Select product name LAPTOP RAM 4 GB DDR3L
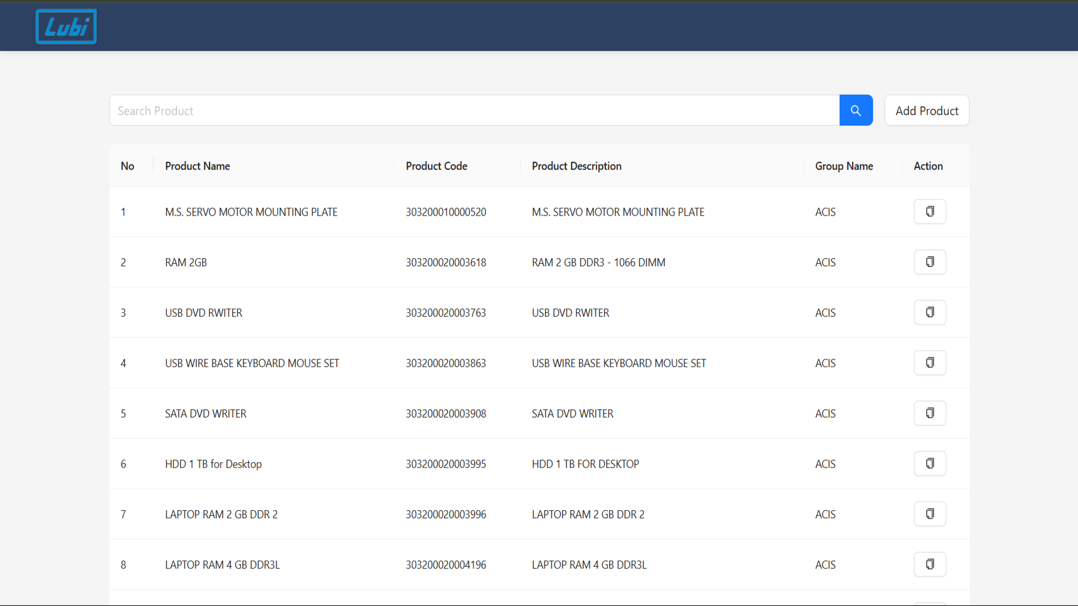Image resolution: width=1078 pixels, height=606 pixels. (x=222, y=565)
